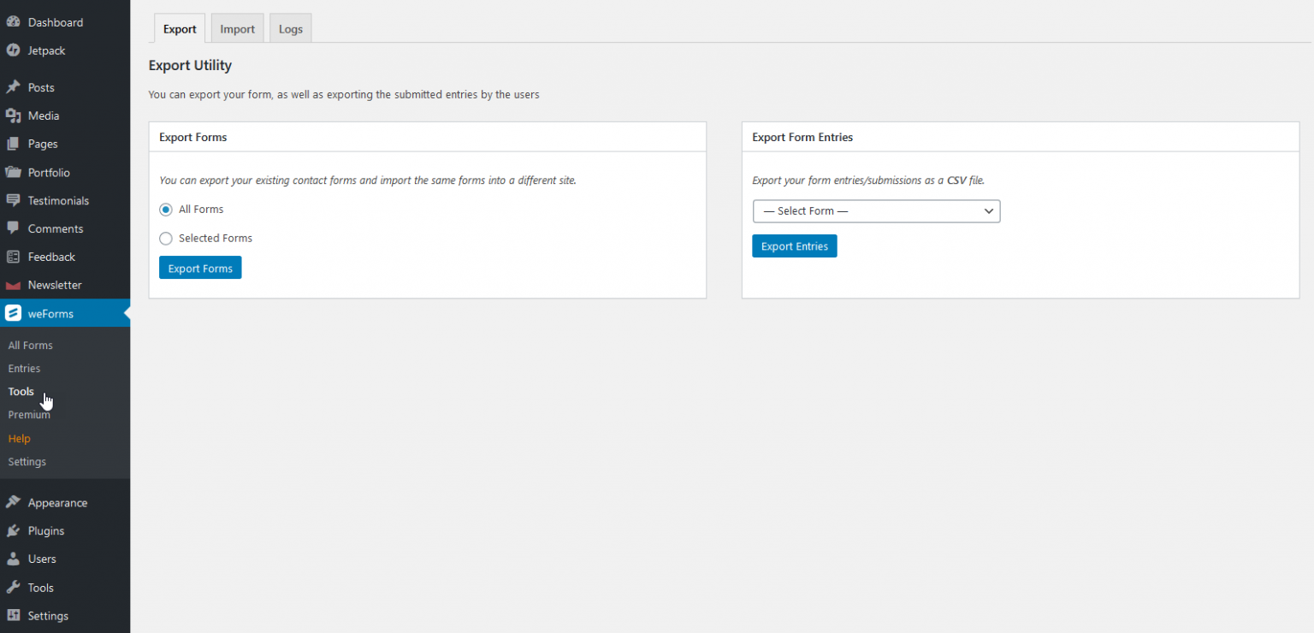
Task: Click the Export Entries button
Action: click(x=794, y=246)
